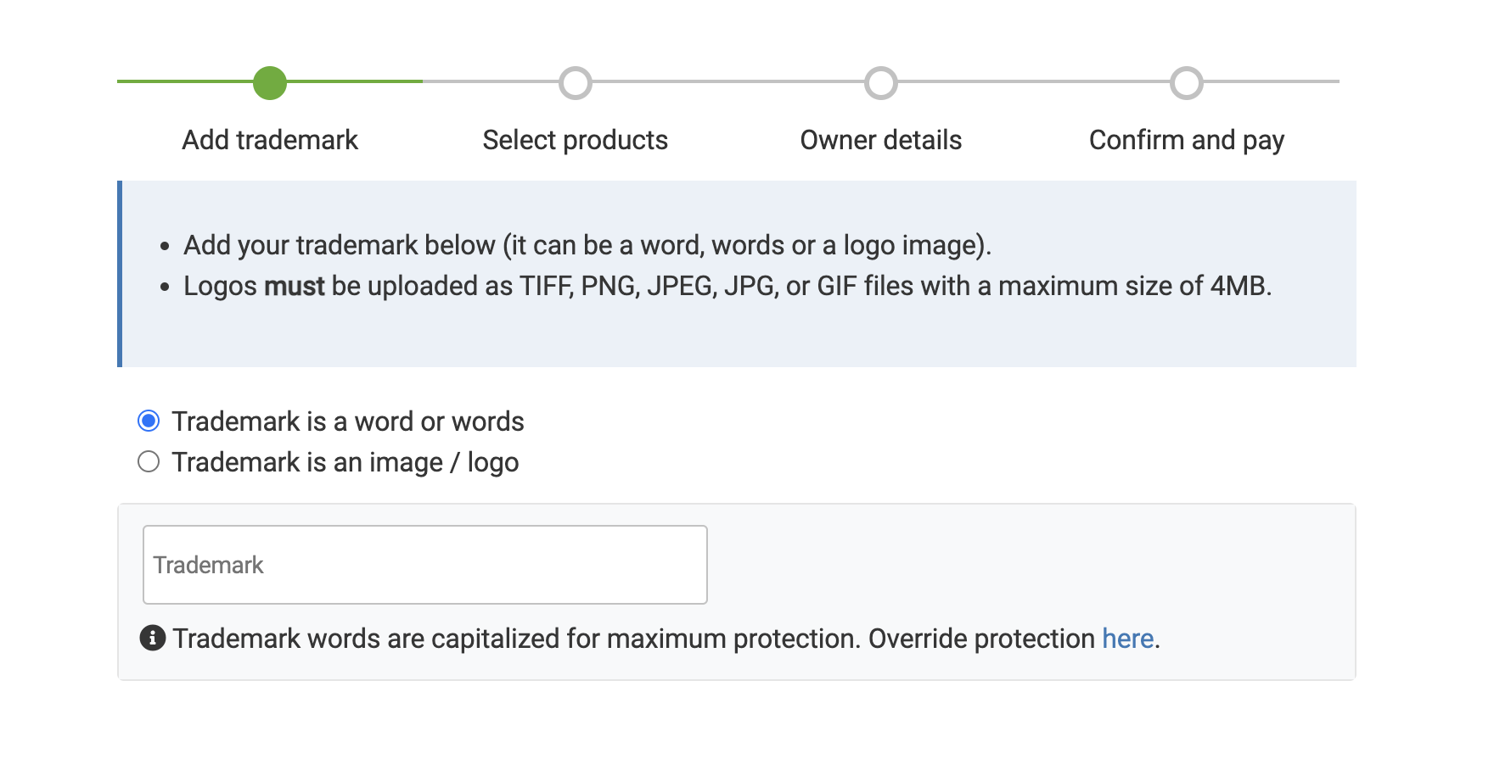Screen dimensions: 1511x770
Task: Select the 'Trademark is an image / logo' radio button
Action: tap(149, 461)
